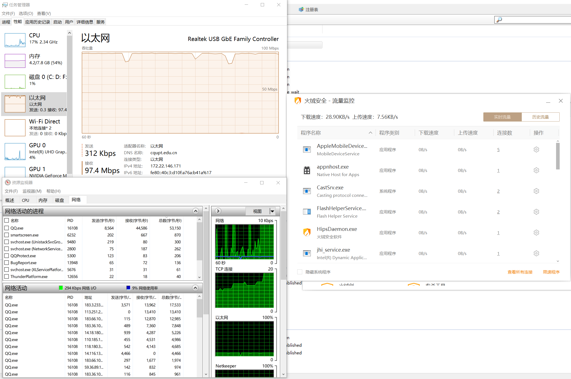Toggle the select-all 名称 header checkbox
Viewport: 571px width, 379px height.
tap(7, 220)
